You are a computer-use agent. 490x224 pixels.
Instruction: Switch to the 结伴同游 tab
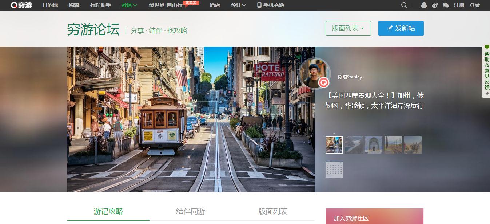click(191, 211)
